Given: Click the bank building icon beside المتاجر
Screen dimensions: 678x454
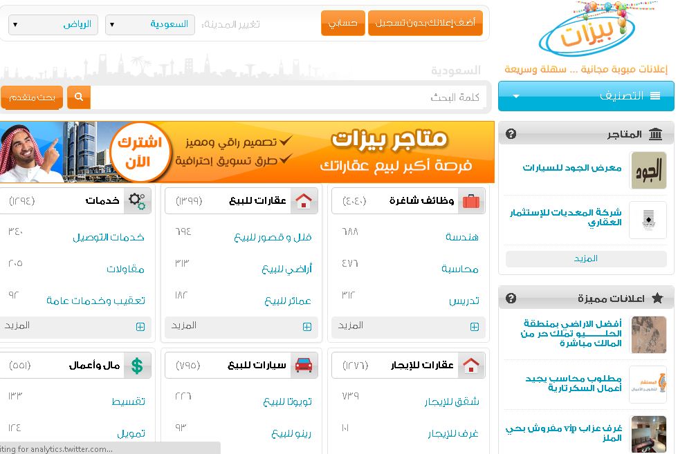Looking at the screenshot, I should [x=656, y=134].
